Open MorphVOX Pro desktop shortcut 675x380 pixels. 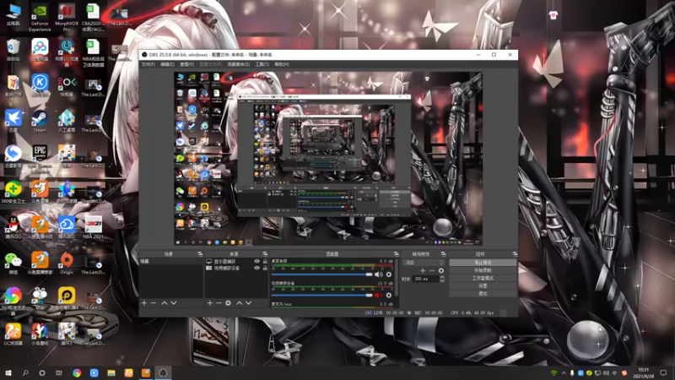pyautogui.click(x=67, y=18)
